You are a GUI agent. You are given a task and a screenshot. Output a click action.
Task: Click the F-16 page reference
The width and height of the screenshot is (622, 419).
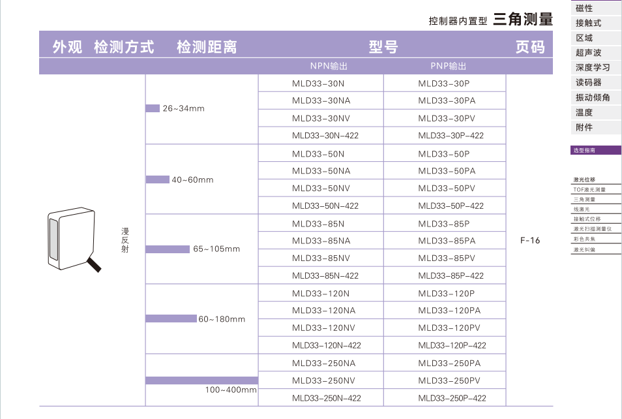coord(530,240)
